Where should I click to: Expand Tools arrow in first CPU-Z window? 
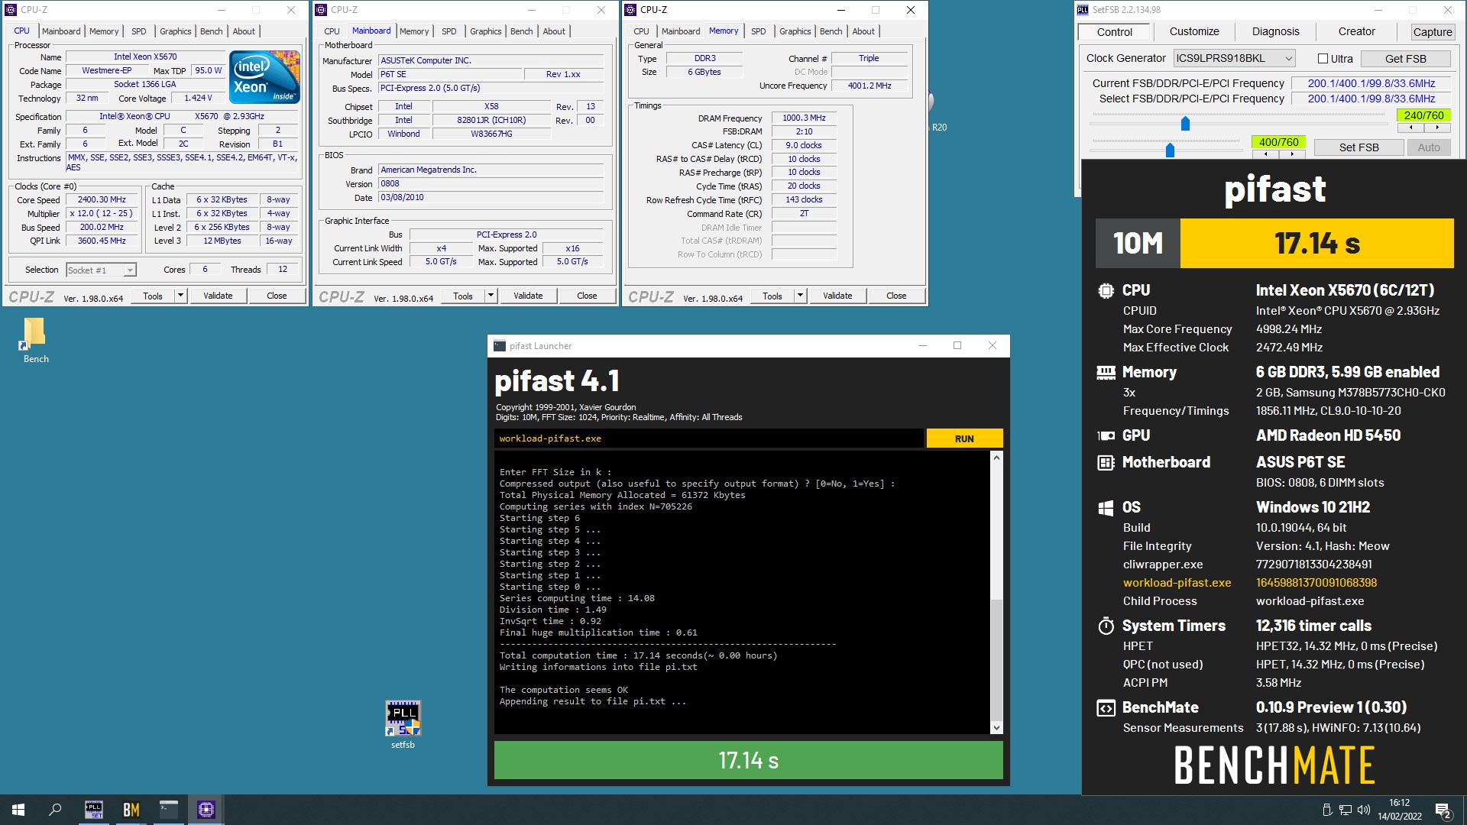180,296
